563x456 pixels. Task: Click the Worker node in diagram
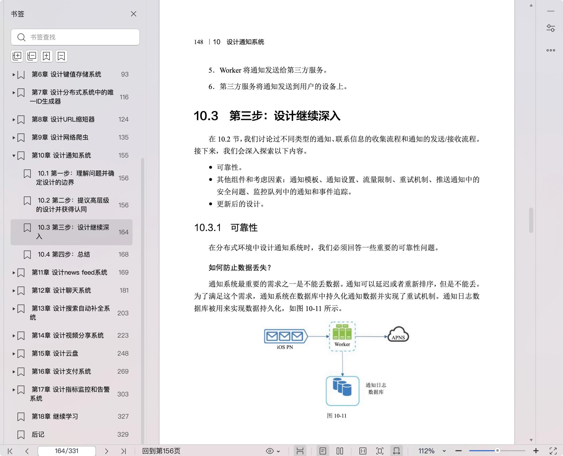click(x=342, y=336)
